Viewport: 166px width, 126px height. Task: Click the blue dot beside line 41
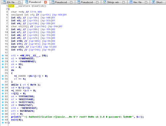point(3,123)
